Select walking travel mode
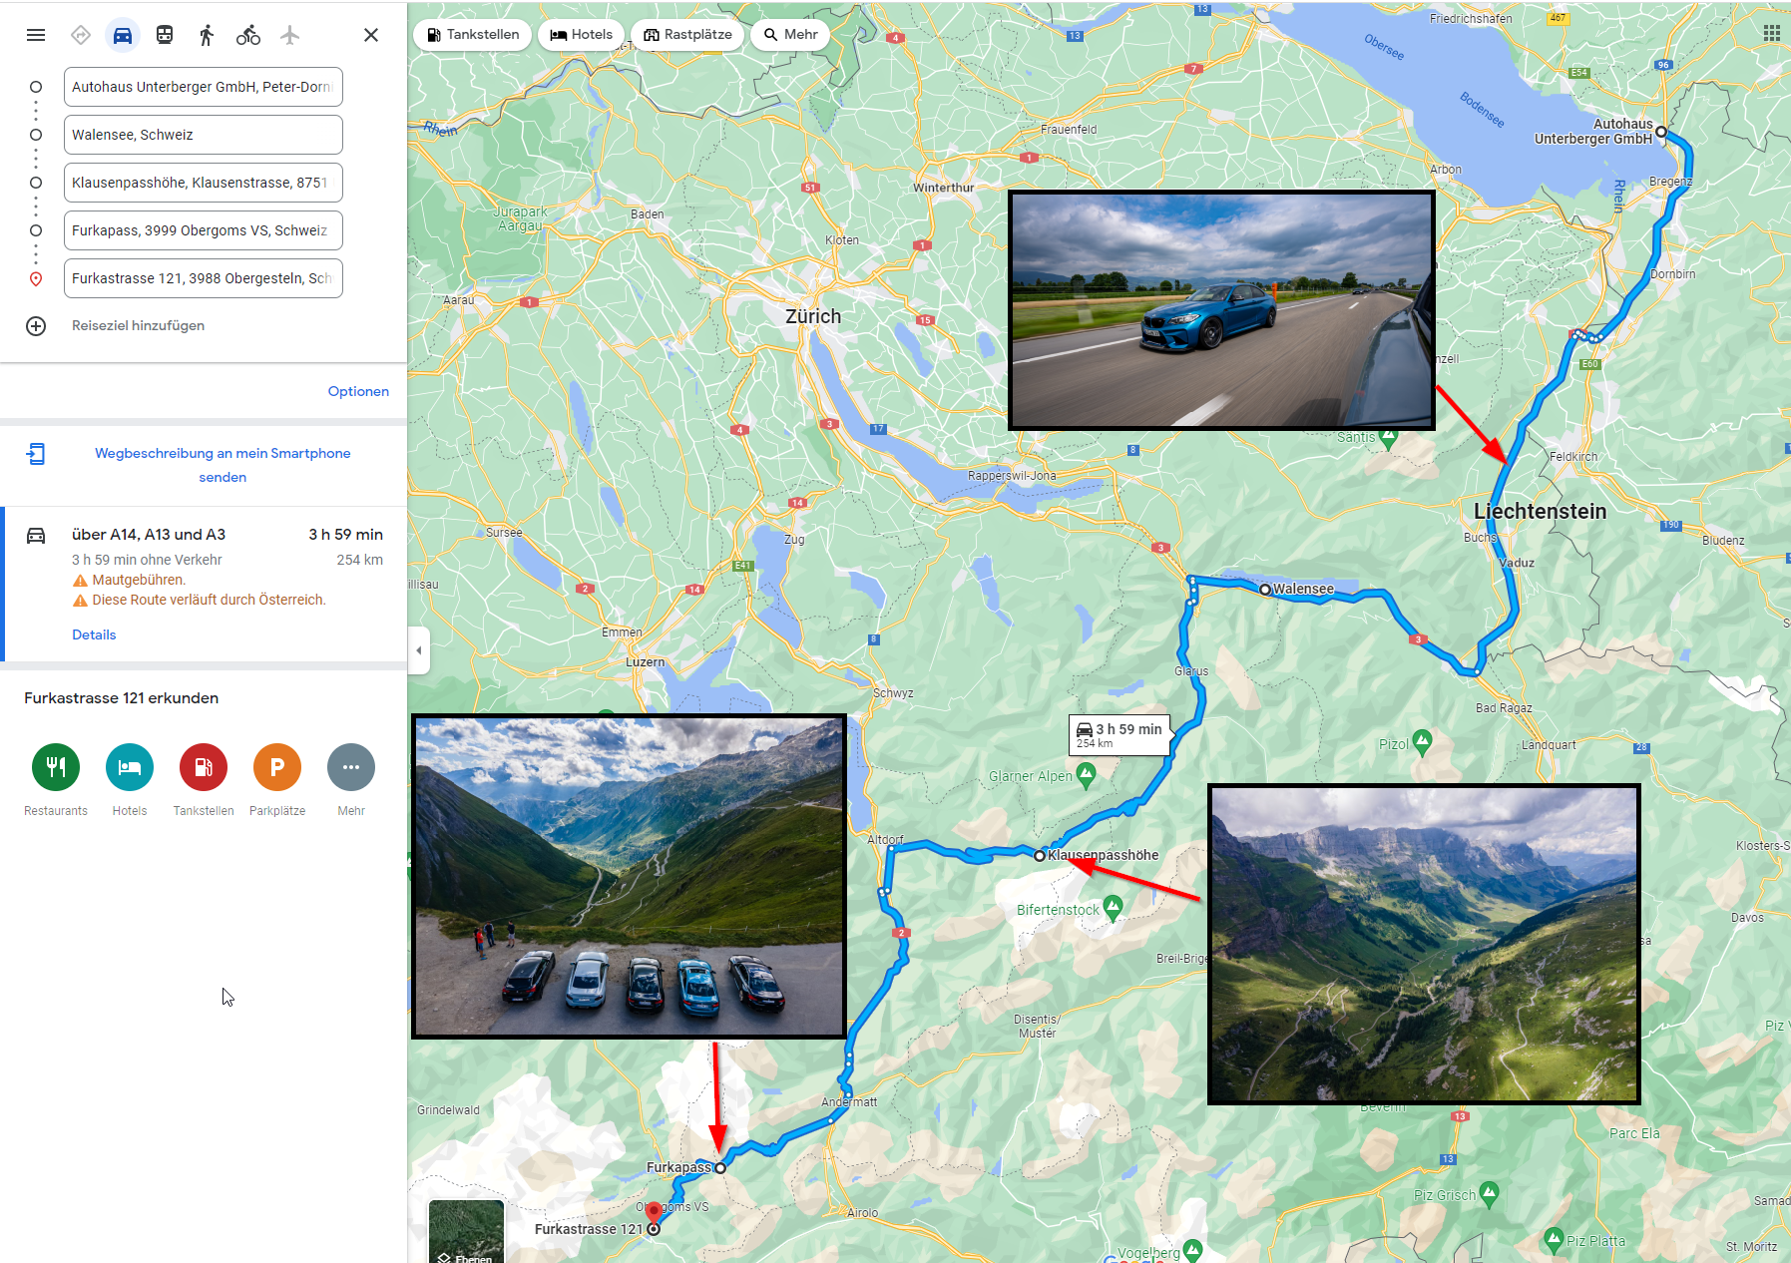Image resolution: width=1791 pixels, height=1263 pixels. (x=207, y=35)
